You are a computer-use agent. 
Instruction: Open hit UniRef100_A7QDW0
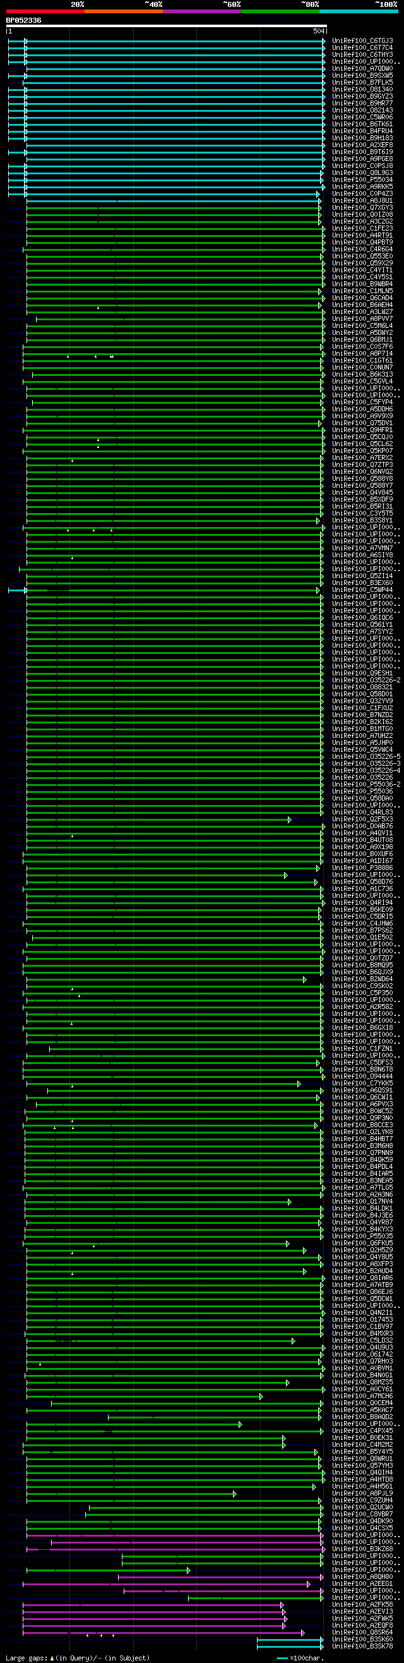(x=363, y=68)
